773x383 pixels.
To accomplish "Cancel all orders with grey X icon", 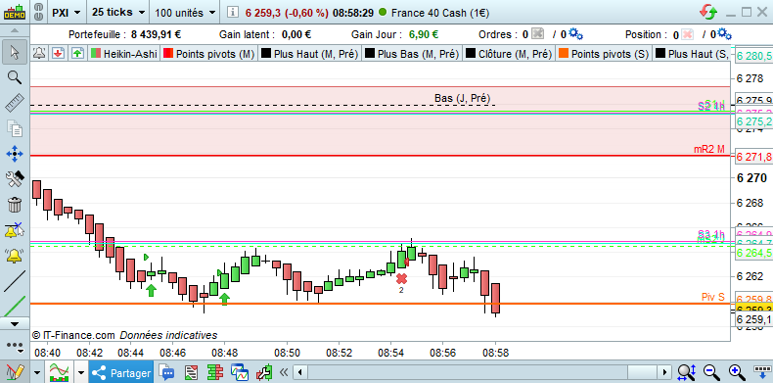I will tap(537, 34).
